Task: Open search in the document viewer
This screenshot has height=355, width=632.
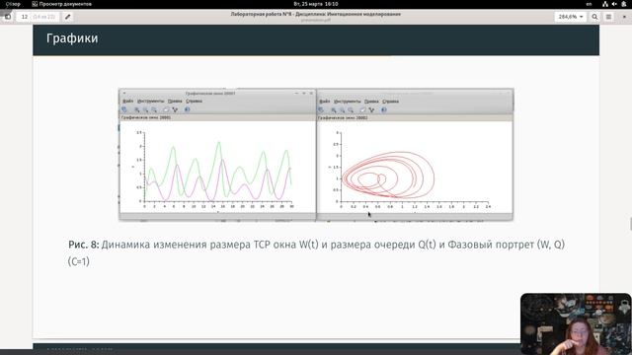Action: (594, 17)
